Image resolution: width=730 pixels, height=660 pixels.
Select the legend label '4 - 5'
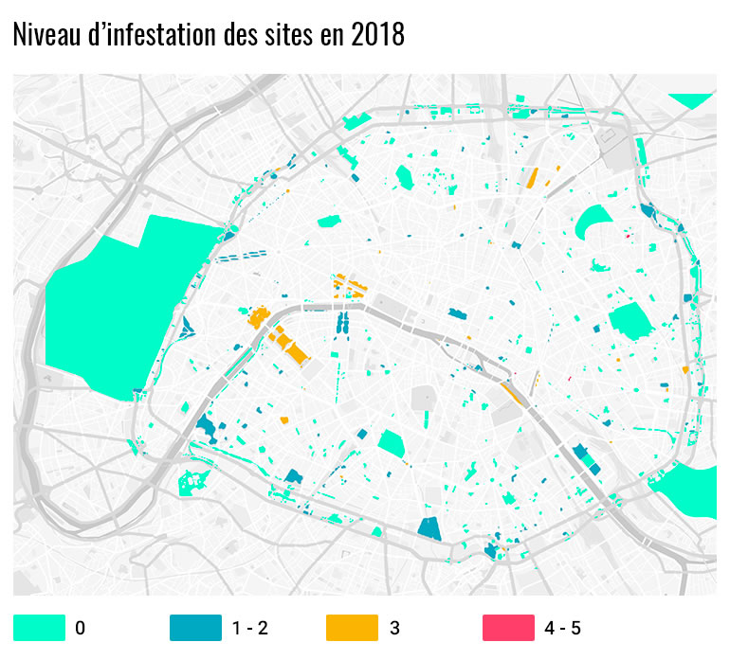tap(562, 628)
